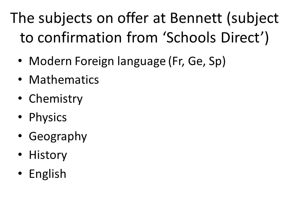Click on the Physics line
This screenshot has height=220, width=294.
tap(48, 118)
